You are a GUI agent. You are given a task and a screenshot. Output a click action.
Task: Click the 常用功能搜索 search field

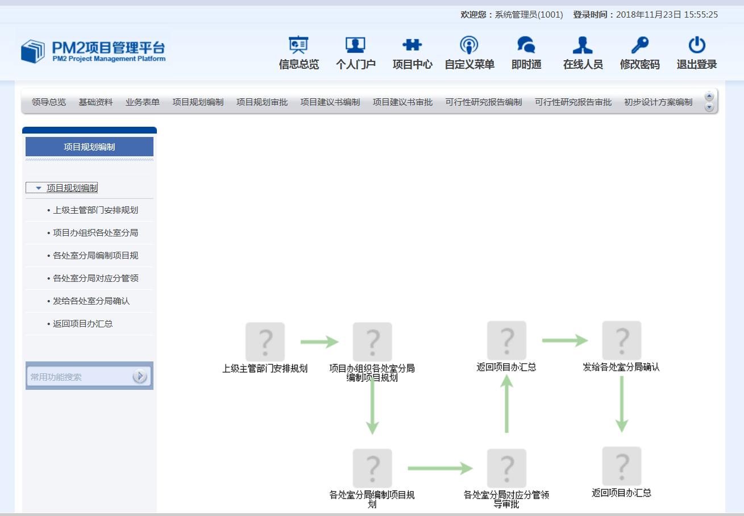click(x=80, y=377)
